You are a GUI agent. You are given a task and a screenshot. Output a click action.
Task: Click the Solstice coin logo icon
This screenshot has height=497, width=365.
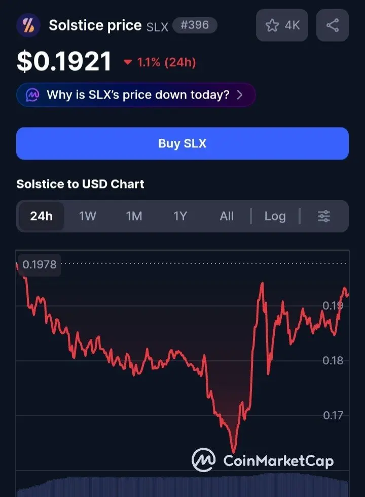click(28, 25)
